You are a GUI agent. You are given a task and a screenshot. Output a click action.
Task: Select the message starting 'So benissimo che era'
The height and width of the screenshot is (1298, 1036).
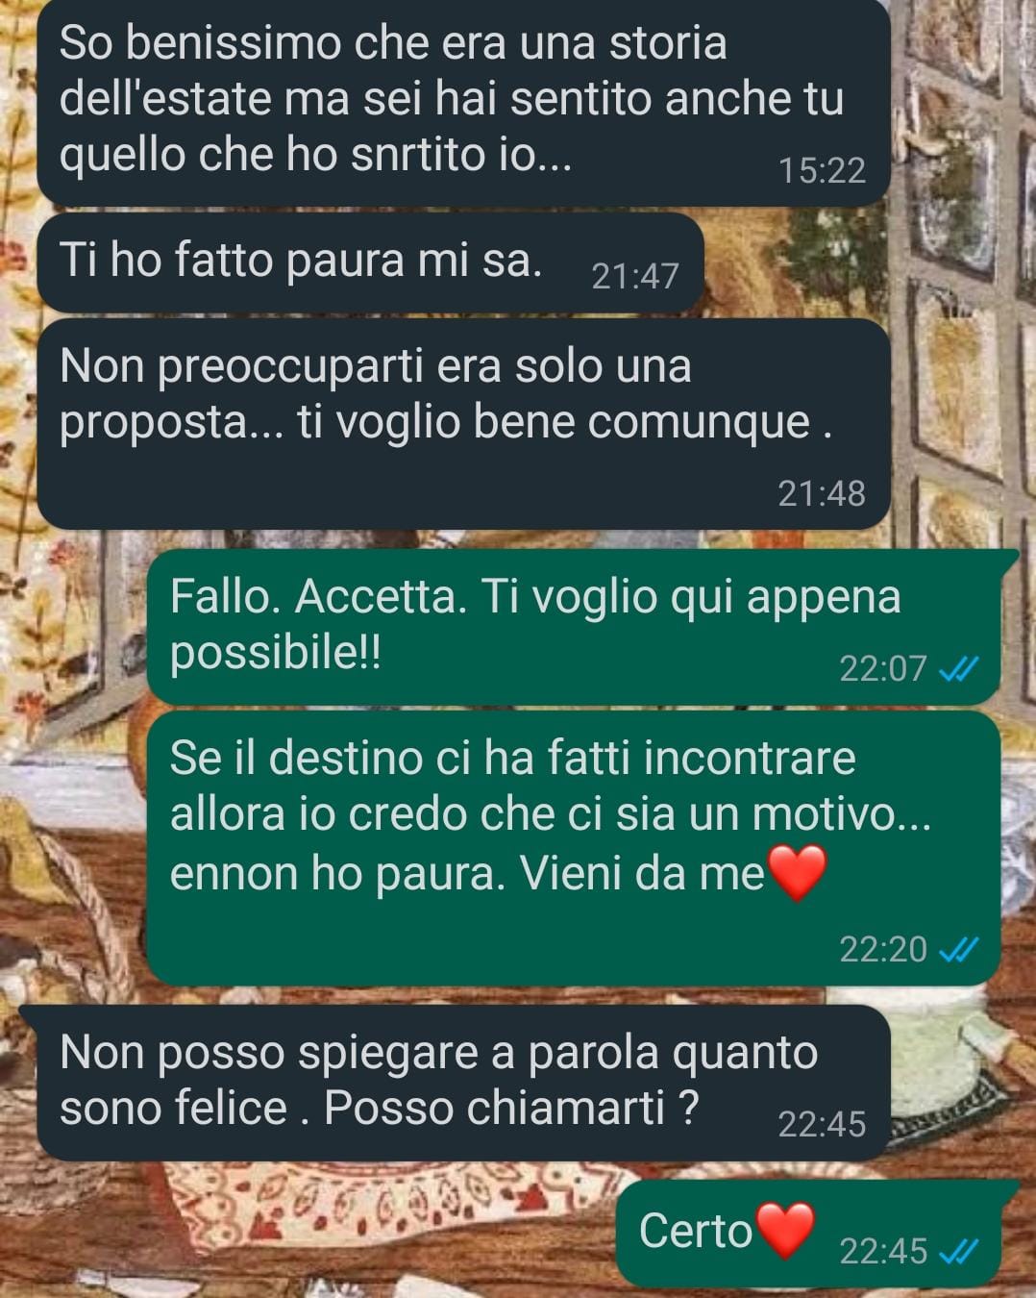pyautogui.click(x=463, y=101)
